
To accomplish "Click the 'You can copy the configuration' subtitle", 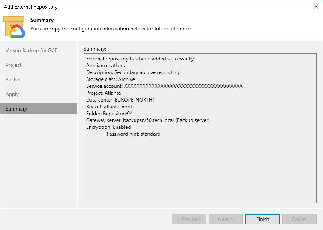I will click(111, 29).
